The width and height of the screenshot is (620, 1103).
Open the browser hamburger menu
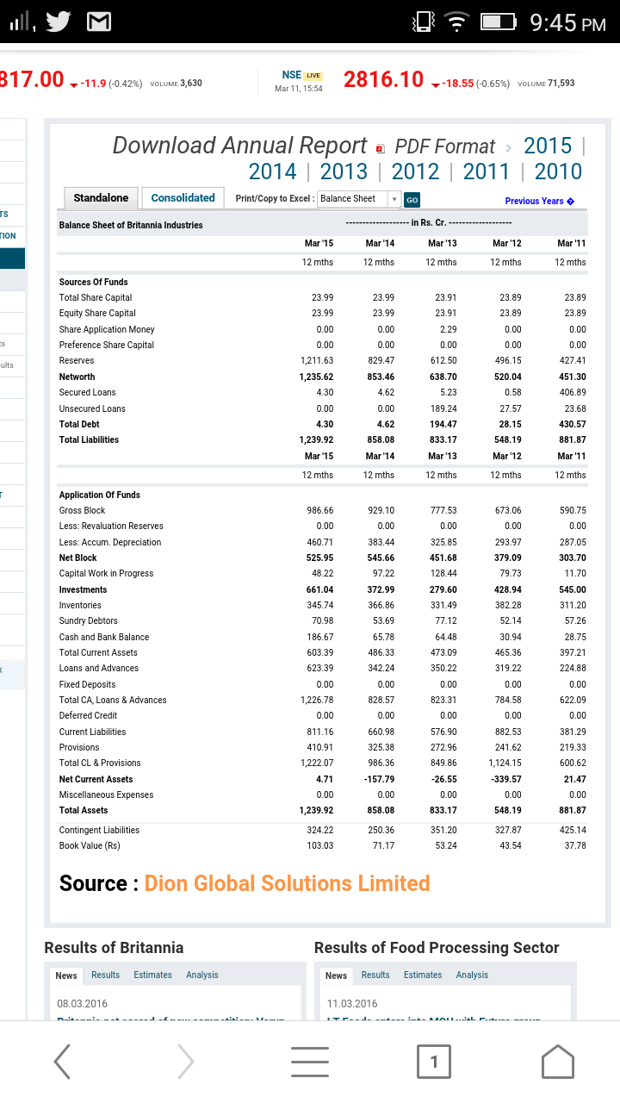click(309, 1062)
